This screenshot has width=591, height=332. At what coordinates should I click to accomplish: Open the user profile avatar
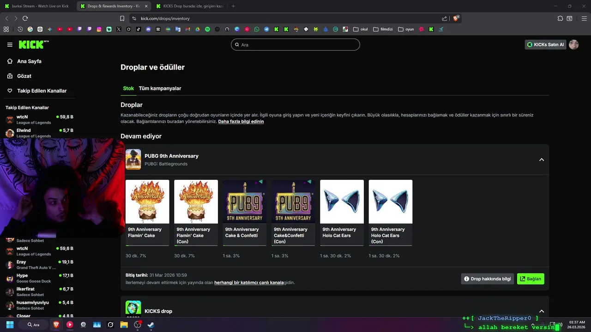[x=574, y=45]
